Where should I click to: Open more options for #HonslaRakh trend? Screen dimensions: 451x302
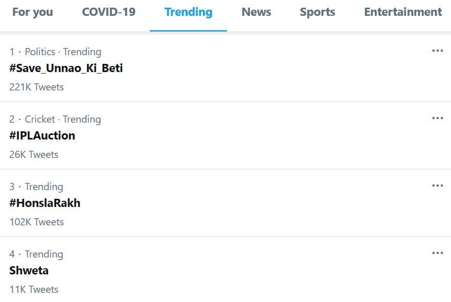[437, 186]
